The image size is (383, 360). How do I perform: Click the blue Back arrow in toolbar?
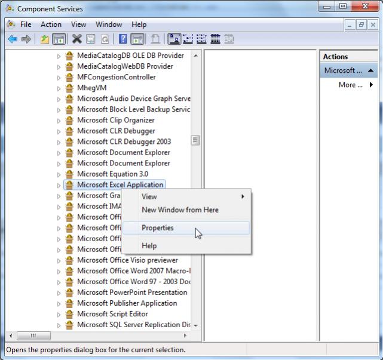(x=13, y=39)
